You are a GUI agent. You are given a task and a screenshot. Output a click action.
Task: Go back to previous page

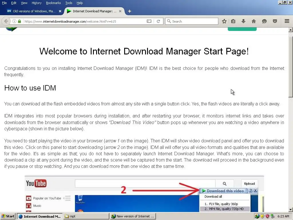click(6, 21)
